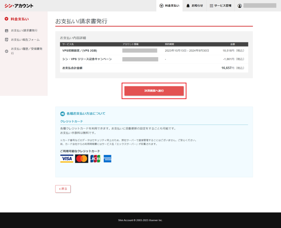Switch to the サービス管理 tab
This screenshot has height=228, width=281.
coord(221,6)
